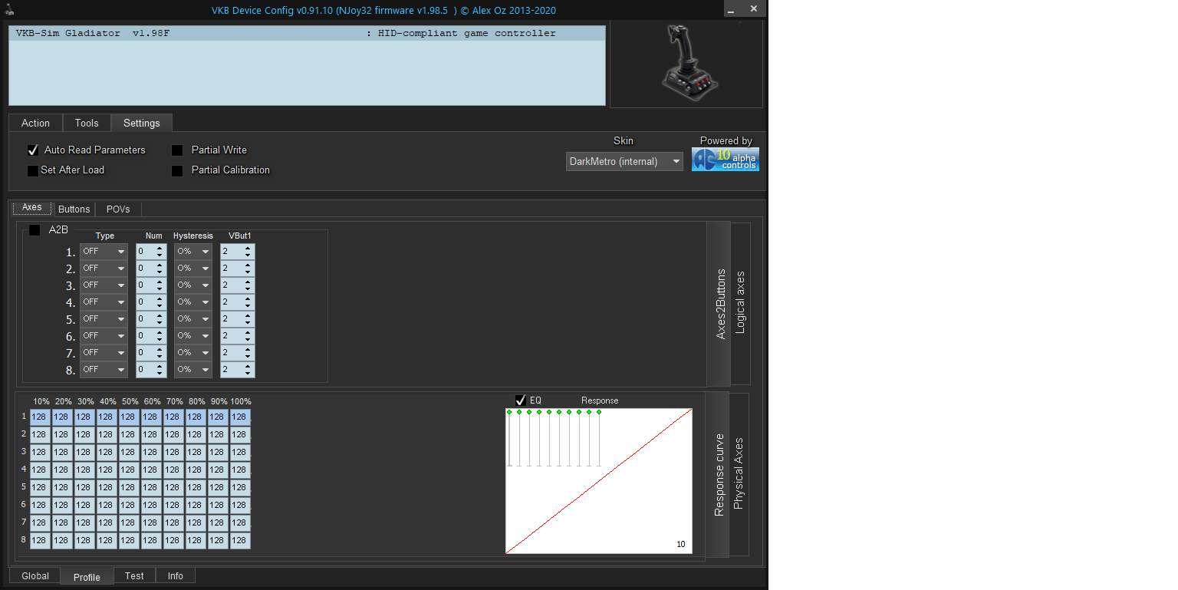1178x590 pixels.
Task: Click curve row 8 cell under 100%
Action: (240, 541)
